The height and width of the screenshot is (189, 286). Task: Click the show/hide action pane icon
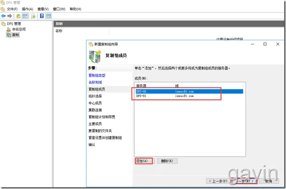pos(48,16)
